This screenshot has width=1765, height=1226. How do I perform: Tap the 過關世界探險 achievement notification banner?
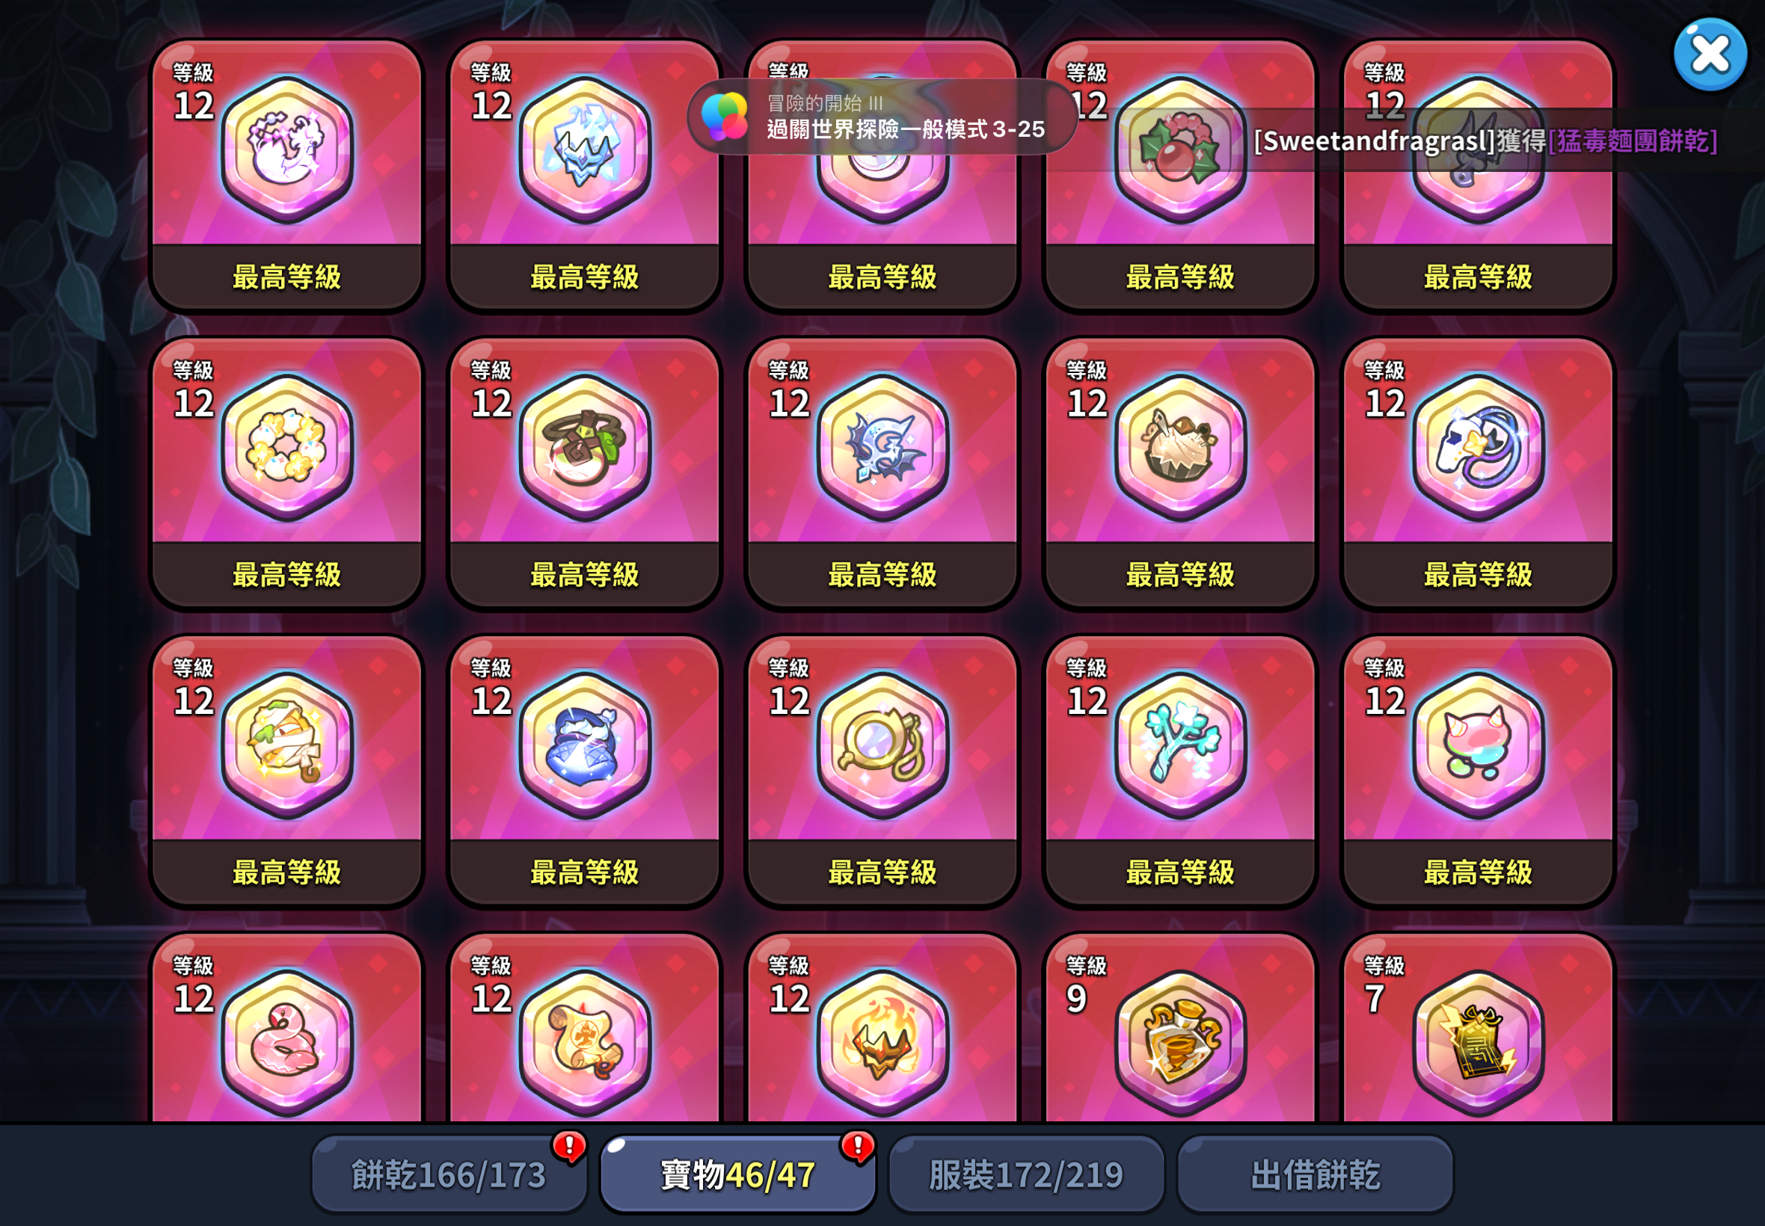[882, 117]
